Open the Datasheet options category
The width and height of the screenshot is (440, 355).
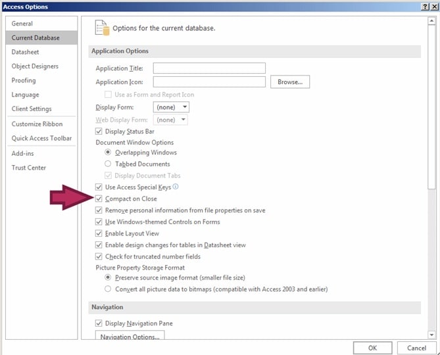[41, 52]
